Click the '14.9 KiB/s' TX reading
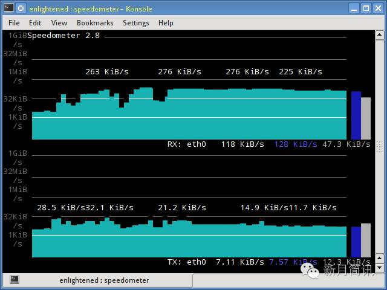The image size is (387, 290). coord(264,208)
